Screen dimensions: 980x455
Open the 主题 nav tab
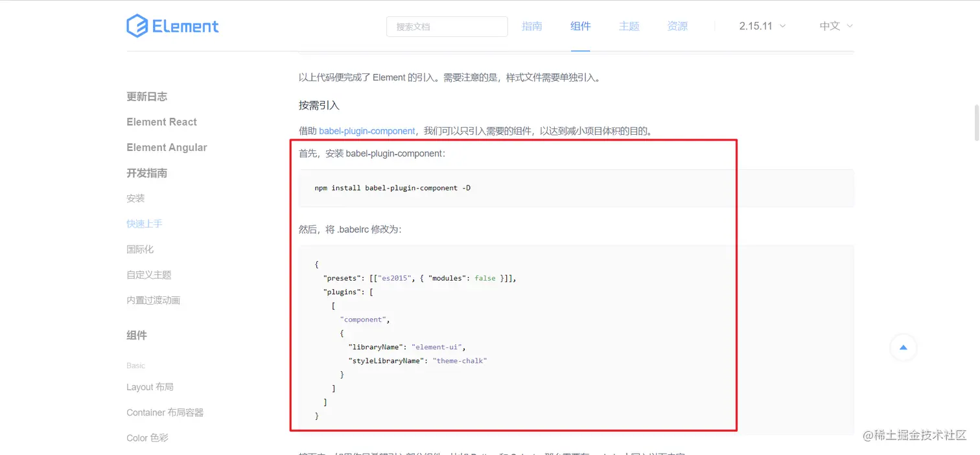pyautogui.click(x=629, y=26)
